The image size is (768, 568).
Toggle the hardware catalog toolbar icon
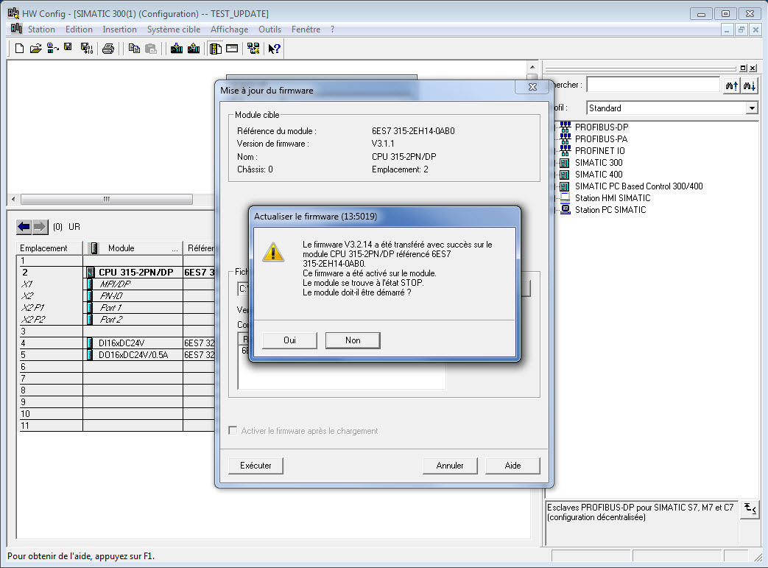click(216, 49)
